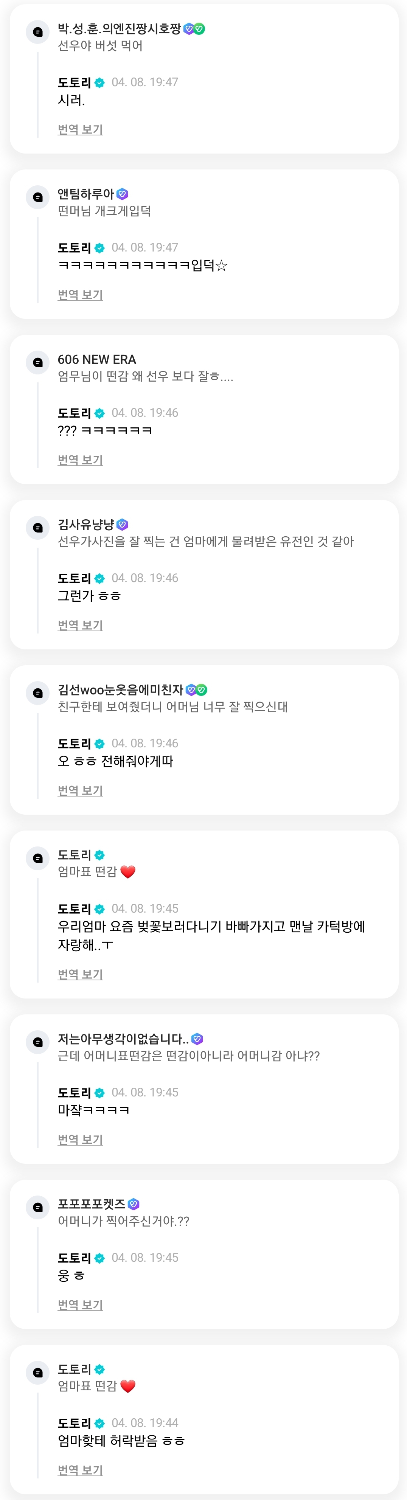This screenshot has height=1500, width=407.
Task: Click verified checkmark beside 도토리 above 시러. reply
Action: tap(99, 83)
